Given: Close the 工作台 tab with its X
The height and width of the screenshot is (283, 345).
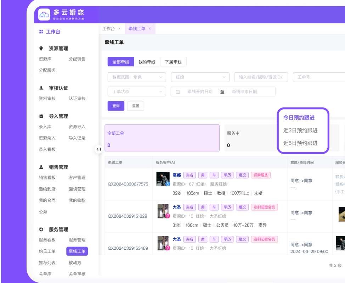Looking at the screenshot, I should (x=119, y=29).
